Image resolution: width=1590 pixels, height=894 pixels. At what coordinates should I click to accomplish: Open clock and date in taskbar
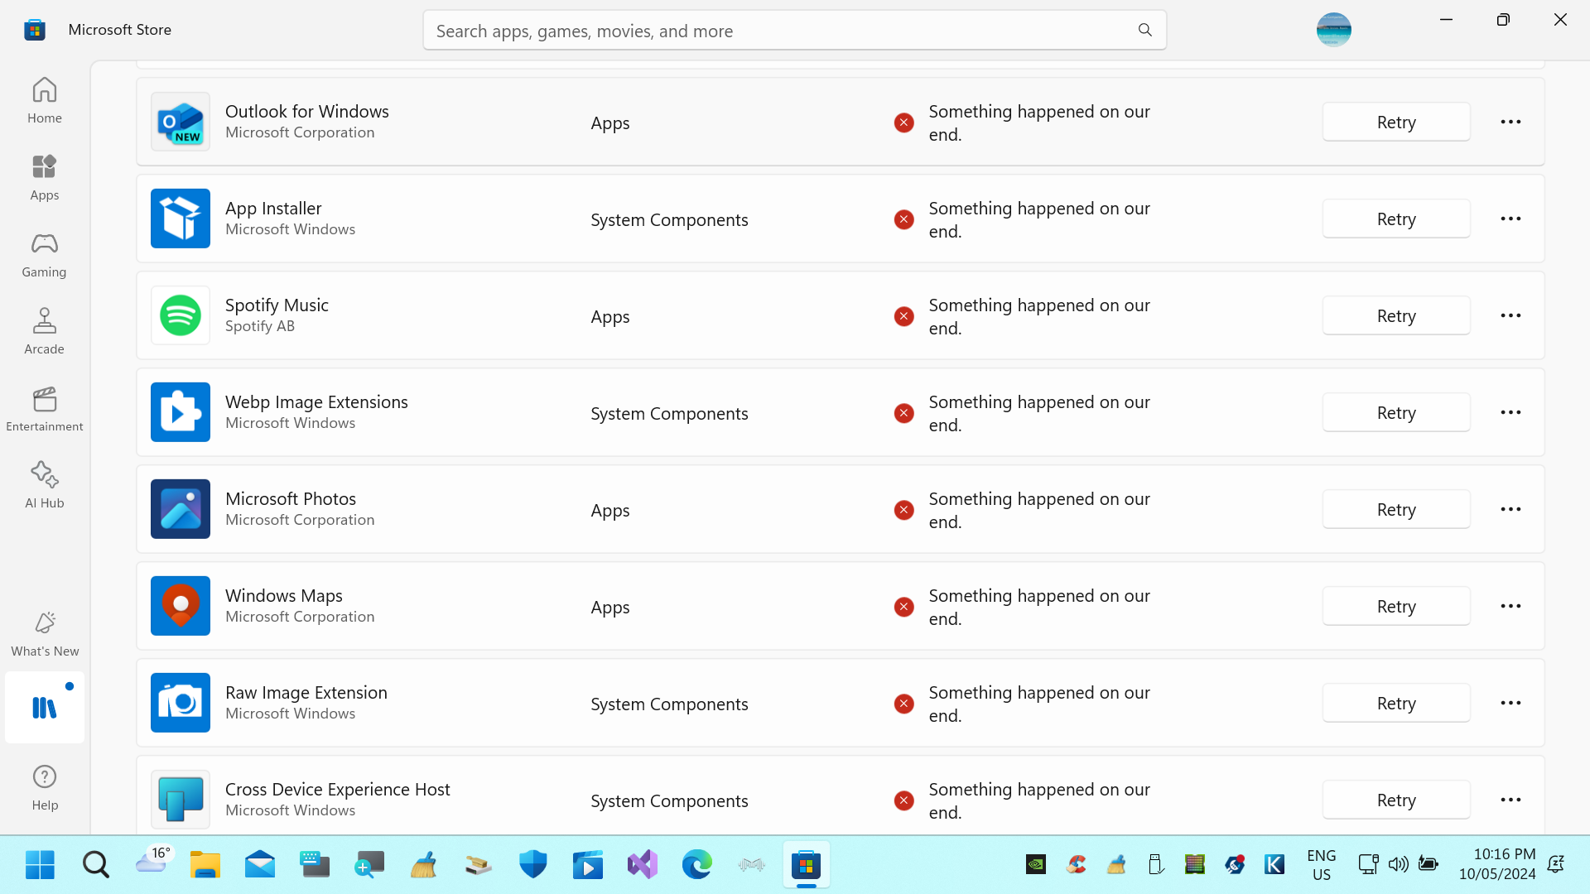coord(1497,864)
